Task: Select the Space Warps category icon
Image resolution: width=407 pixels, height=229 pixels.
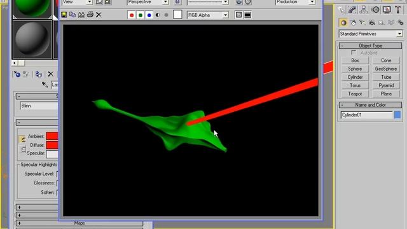Action: pyautogui.click(x=391, y=23)
